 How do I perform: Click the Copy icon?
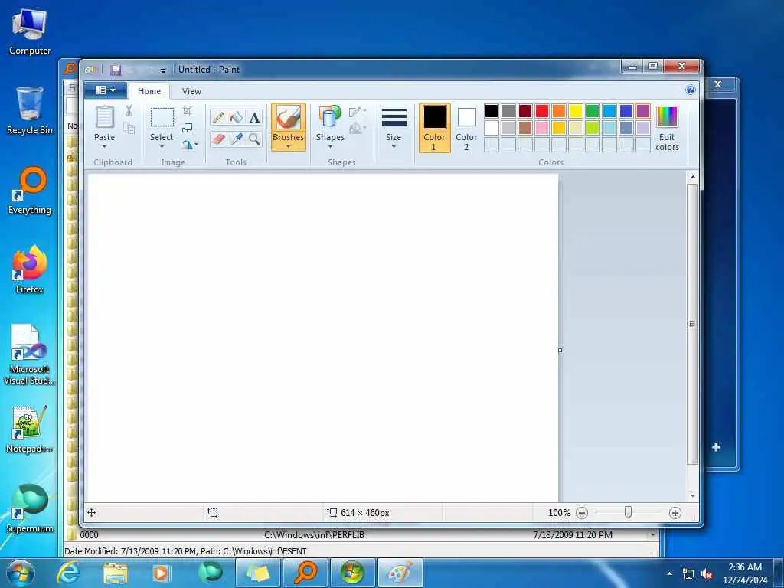(x=129, y=129)
